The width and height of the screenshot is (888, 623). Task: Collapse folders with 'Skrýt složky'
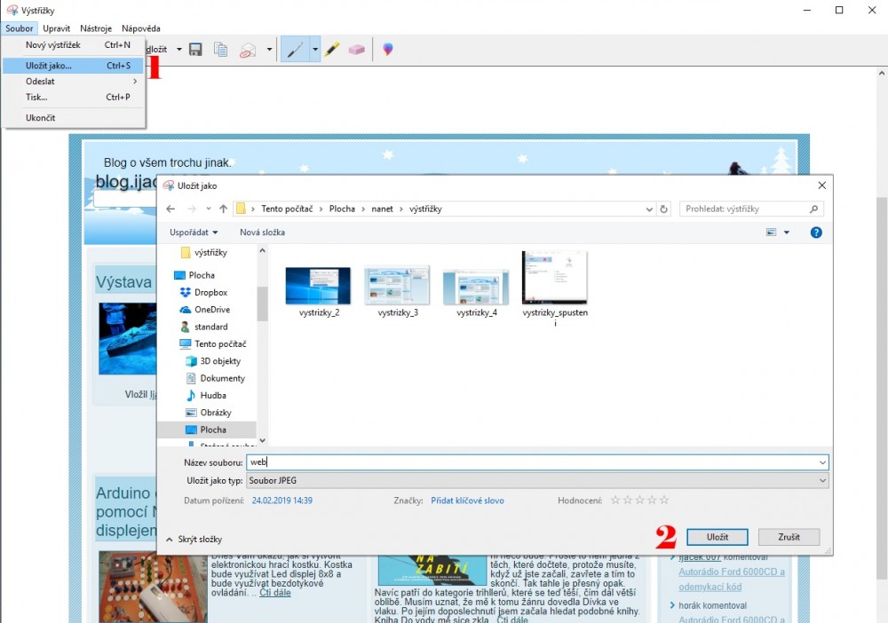pyautogui.click(x=194, y=539)
